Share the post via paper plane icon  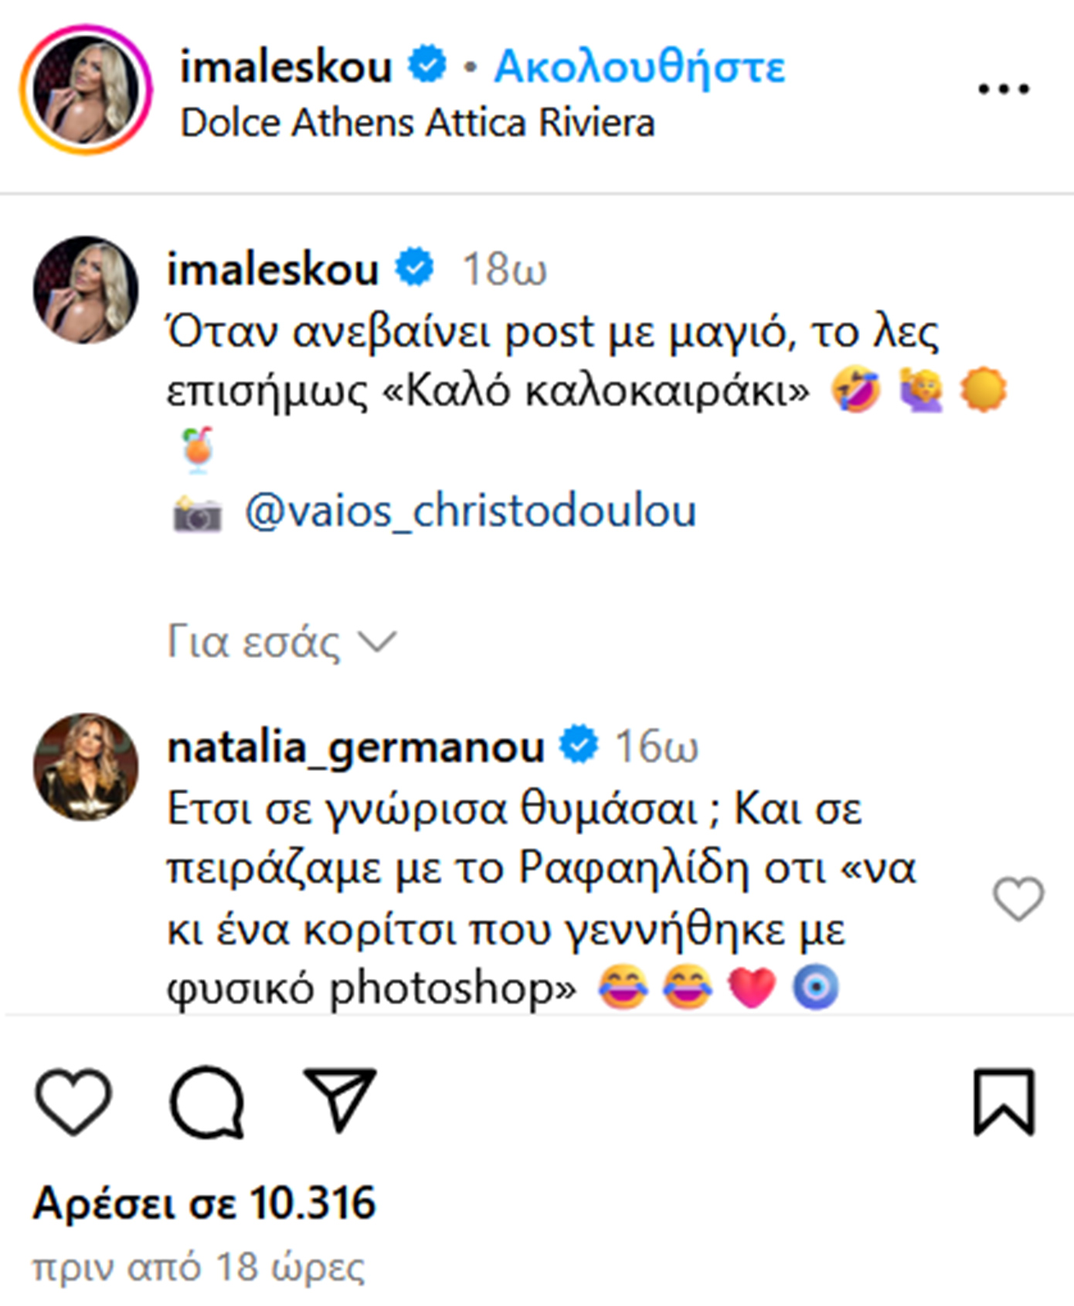pos(339,1100)
